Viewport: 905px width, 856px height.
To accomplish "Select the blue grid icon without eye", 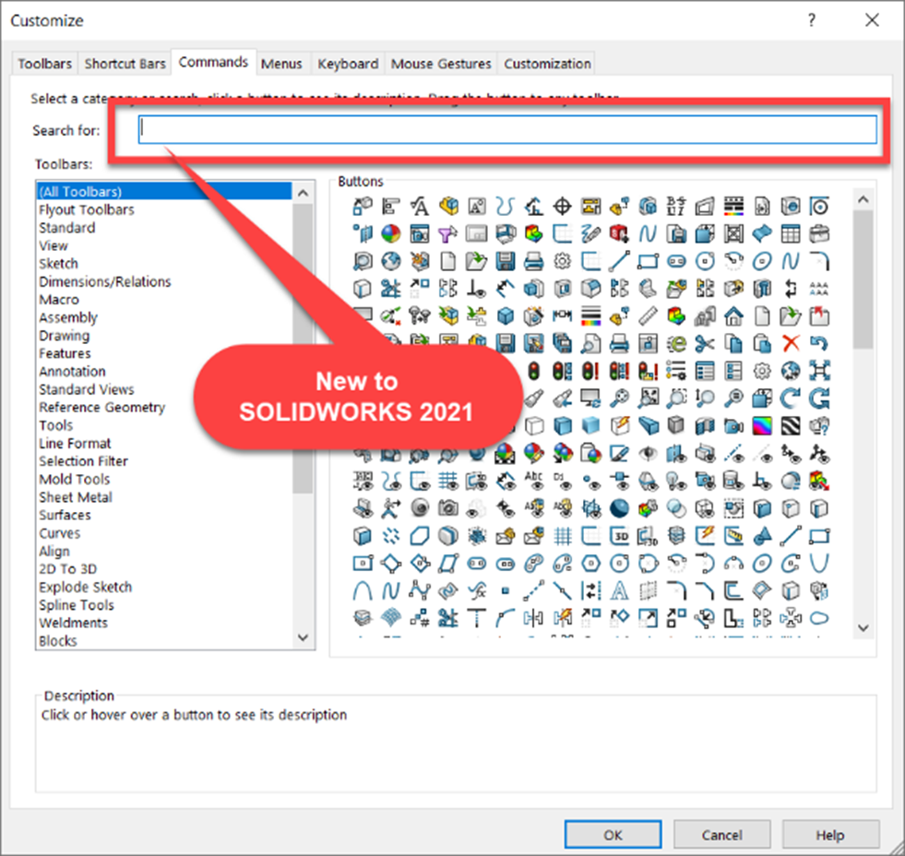I will (562, 536).
